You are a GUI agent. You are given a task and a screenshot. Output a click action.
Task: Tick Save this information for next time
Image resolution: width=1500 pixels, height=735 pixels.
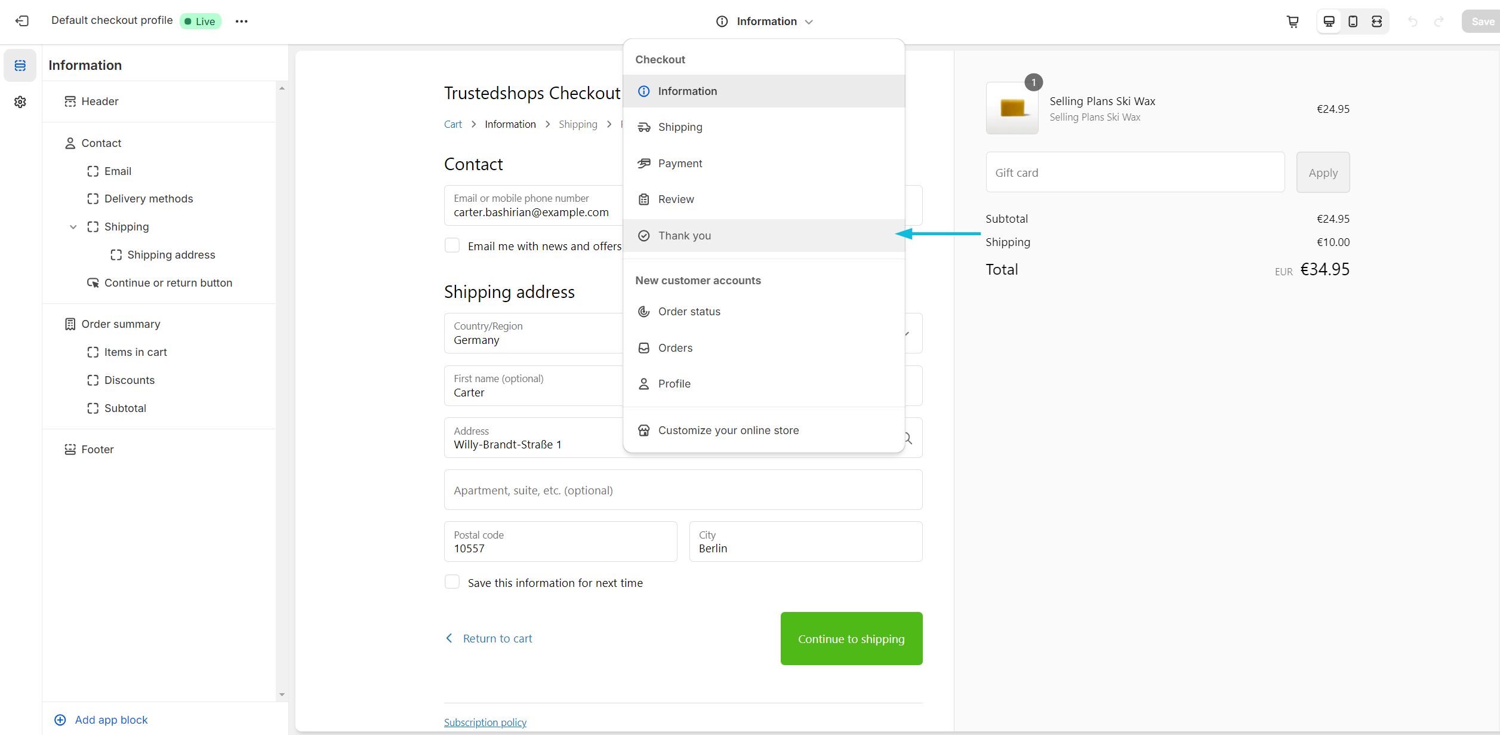point(452,582)
